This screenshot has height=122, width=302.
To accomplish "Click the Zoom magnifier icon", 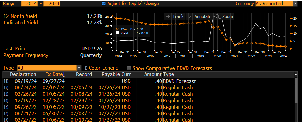I will tap(217, 17).
